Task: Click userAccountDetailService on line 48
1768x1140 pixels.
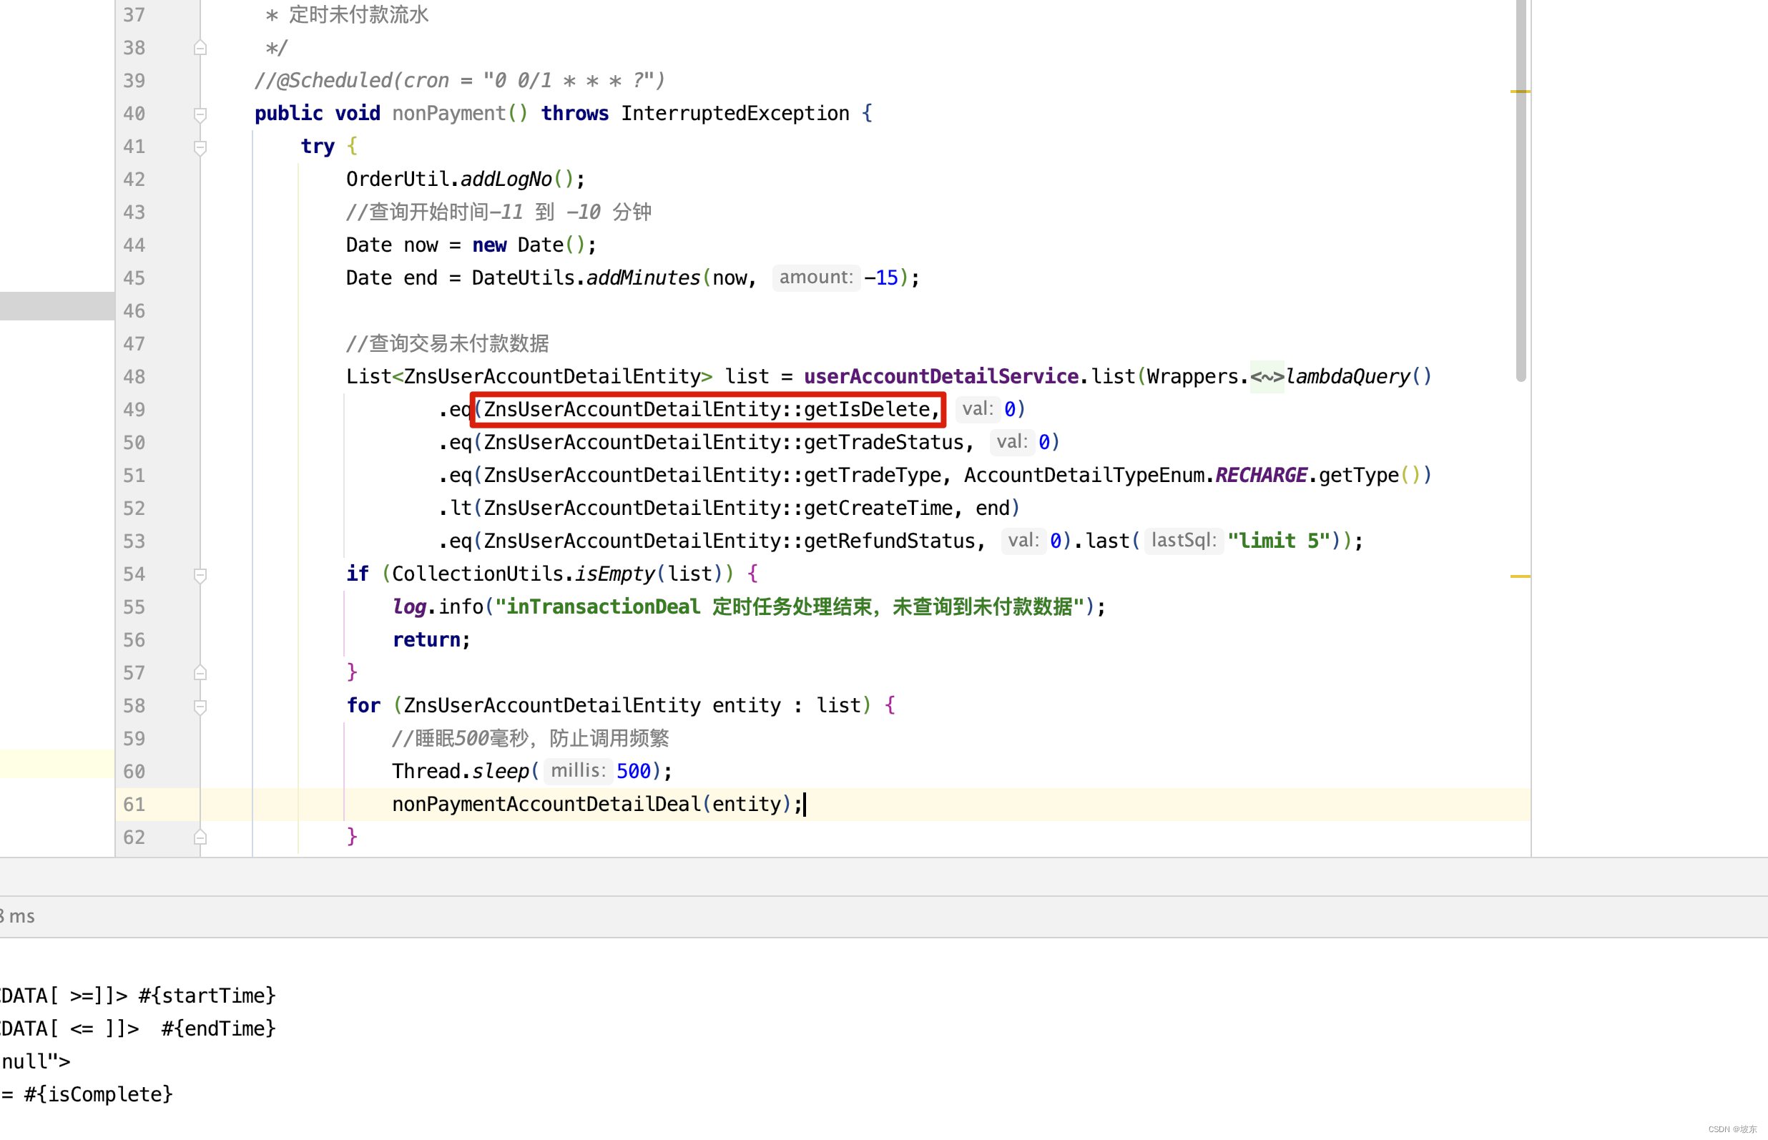Action: pyautogui.click(x=941, y=377)
